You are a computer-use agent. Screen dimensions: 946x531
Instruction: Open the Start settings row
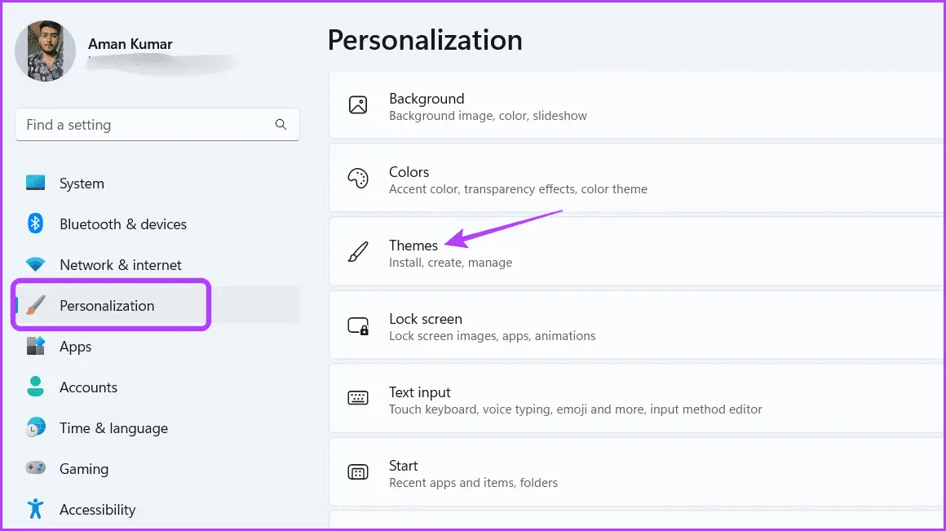point(637,472)
